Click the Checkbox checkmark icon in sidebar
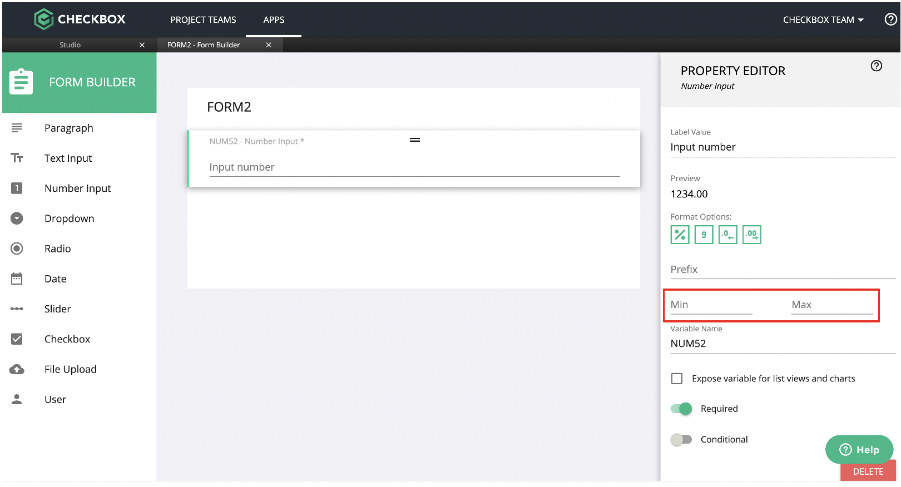Viewport: 901px width, 487px height. (17, 339)
